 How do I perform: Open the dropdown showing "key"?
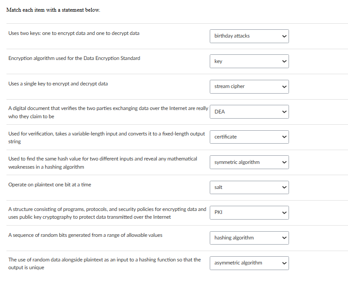(249, 61)
